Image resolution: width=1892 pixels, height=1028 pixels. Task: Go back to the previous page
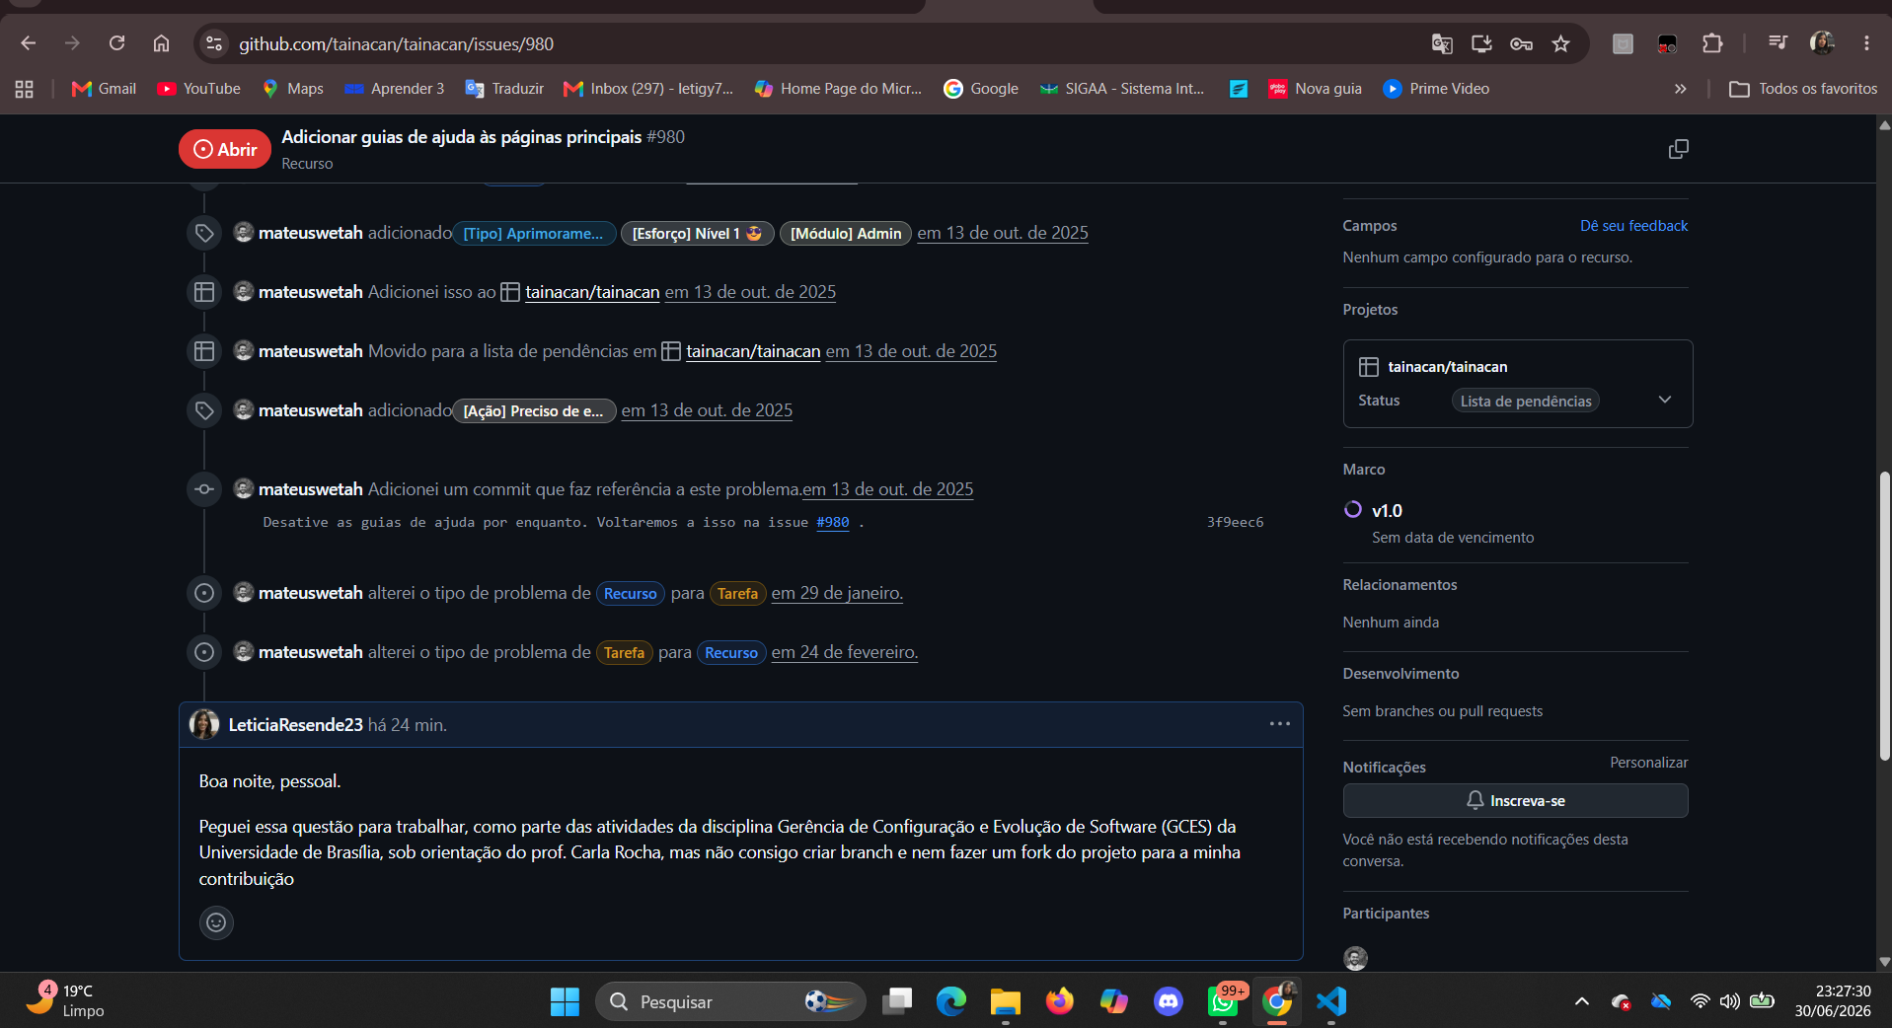[x=28, y=43]
